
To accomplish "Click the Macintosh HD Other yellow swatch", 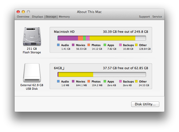I will point(136,45).
